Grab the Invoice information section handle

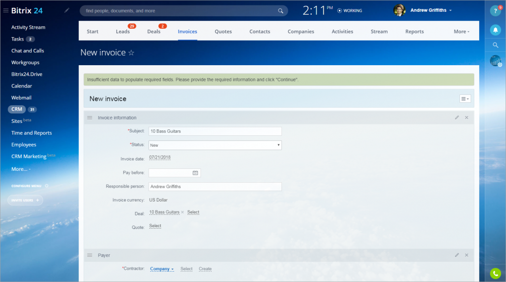(x=90, y=118)
